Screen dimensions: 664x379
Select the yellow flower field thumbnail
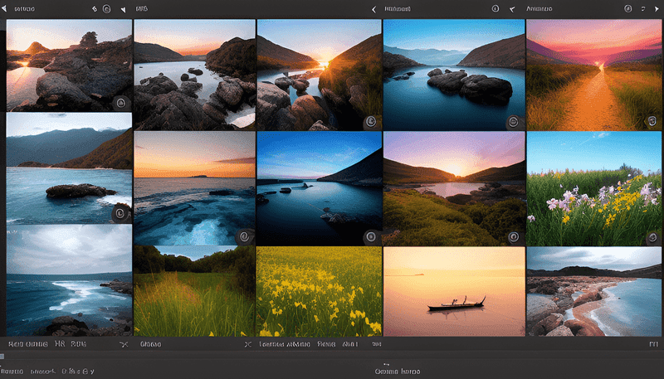pos(320,291)
